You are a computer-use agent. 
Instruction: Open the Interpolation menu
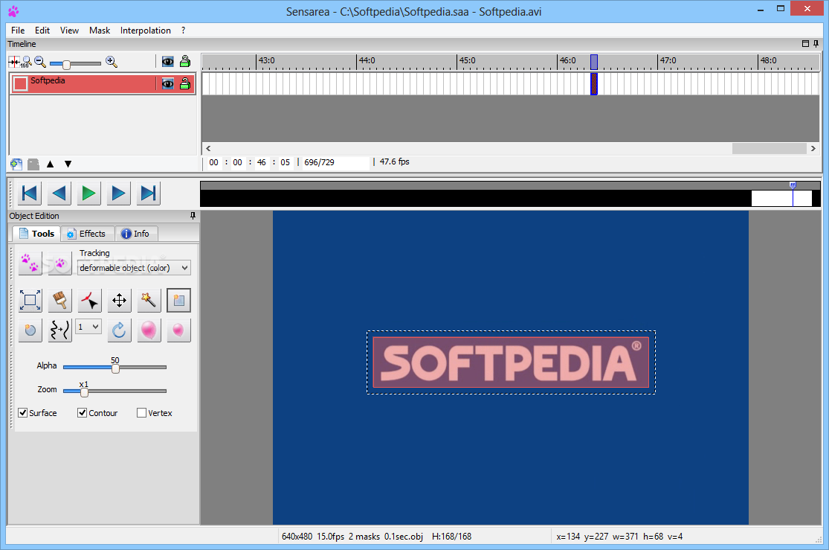point(146,31)
